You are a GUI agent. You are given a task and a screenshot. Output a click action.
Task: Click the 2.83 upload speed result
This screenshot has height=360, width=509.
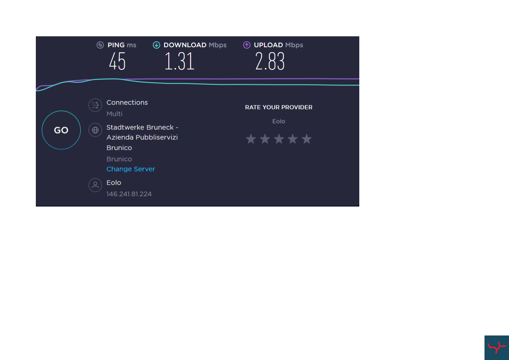coord(270,62)
